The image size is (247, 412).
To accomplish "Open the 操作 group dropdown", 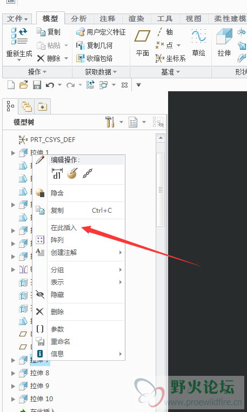I will tap(37, 72).
